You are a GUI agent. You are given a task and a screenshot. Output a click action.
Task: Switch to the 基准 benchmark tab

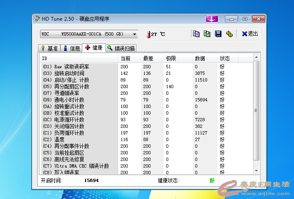49,48
